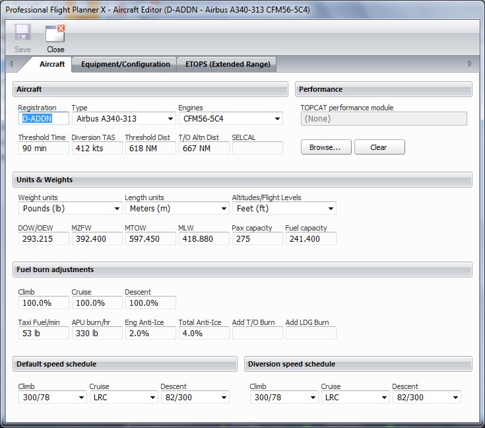The height and width of the screenshot is (428, 485).
Task: Click the Eng Anti-Ice field
Action: coord(150,334)
